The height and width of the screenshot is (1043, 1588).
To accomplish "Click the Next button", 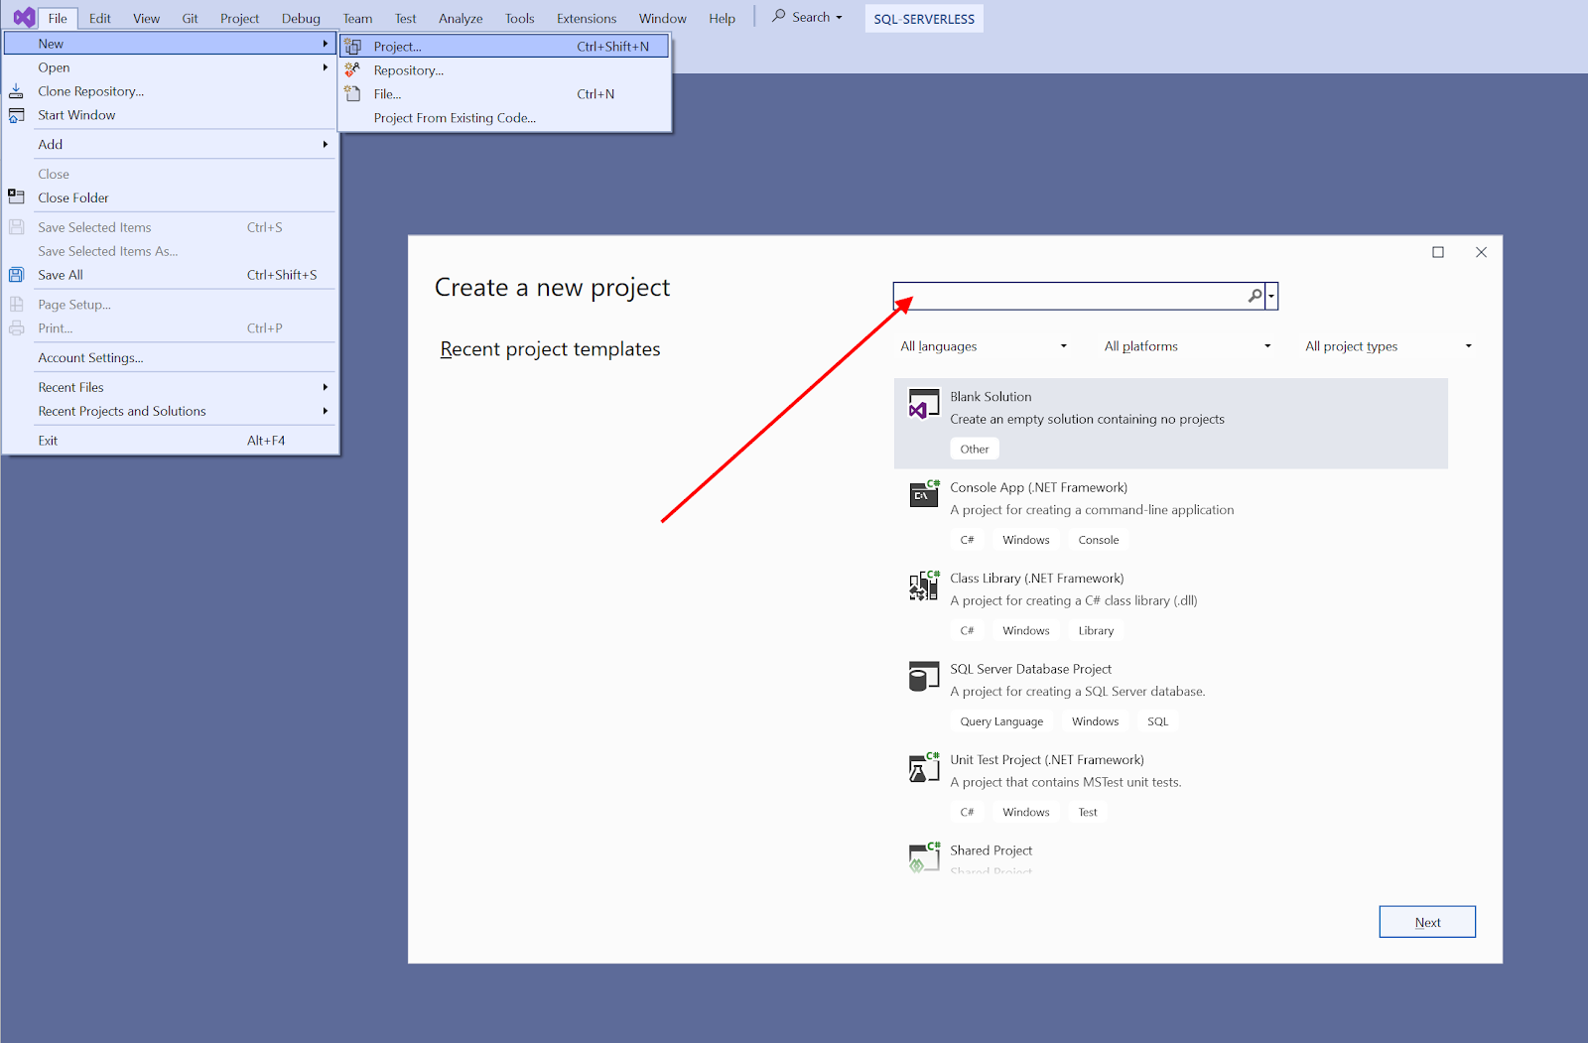I will click(x=1427, y=922).
